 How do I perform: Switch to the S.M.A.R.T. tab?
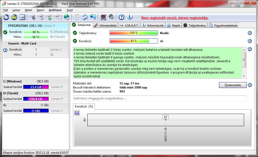pyautogui.click(x=129, y=26)
